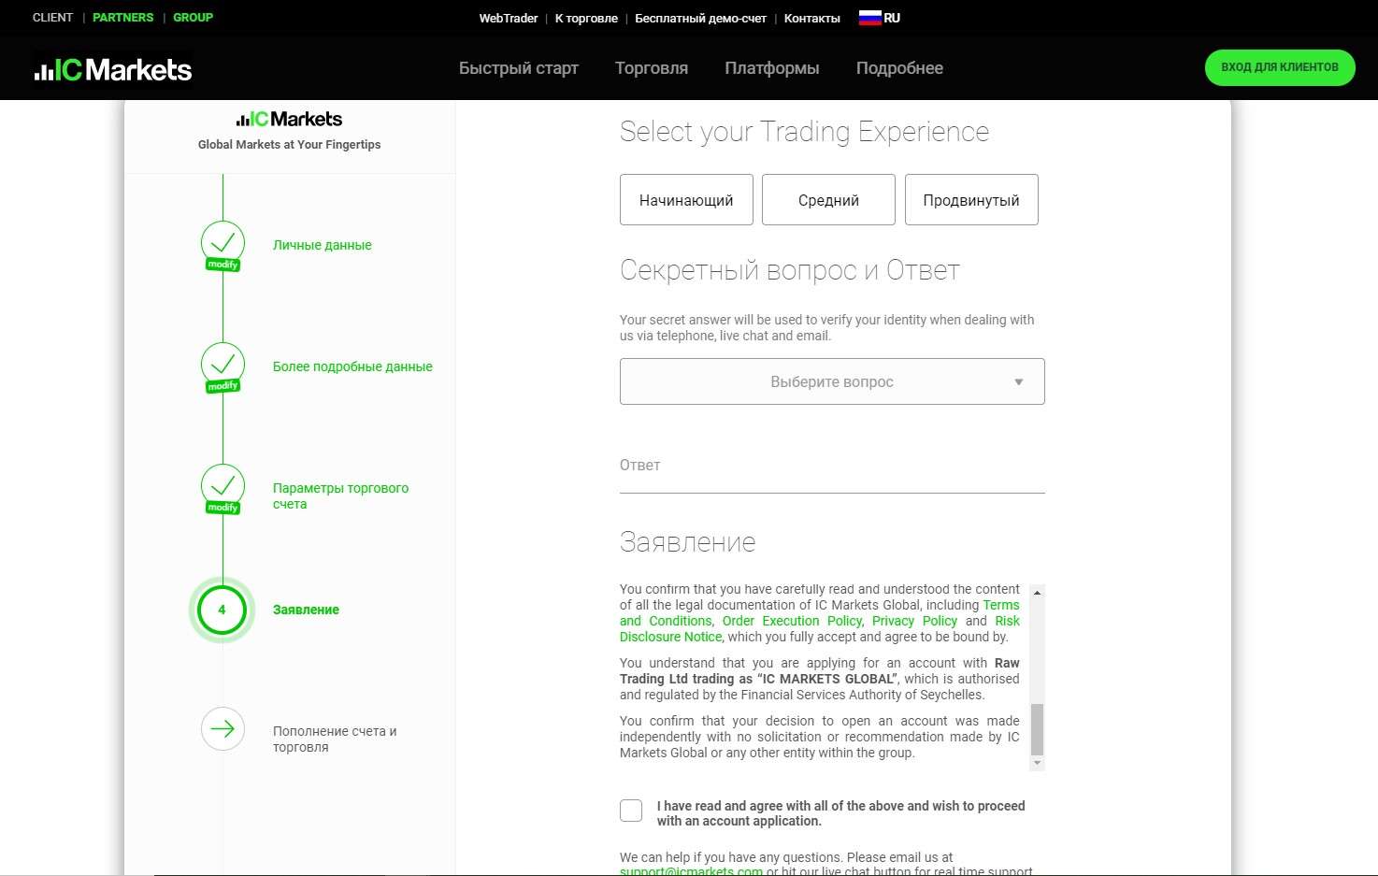Click the arrow icon for Пополнение счета step

[x=222, y=729]
